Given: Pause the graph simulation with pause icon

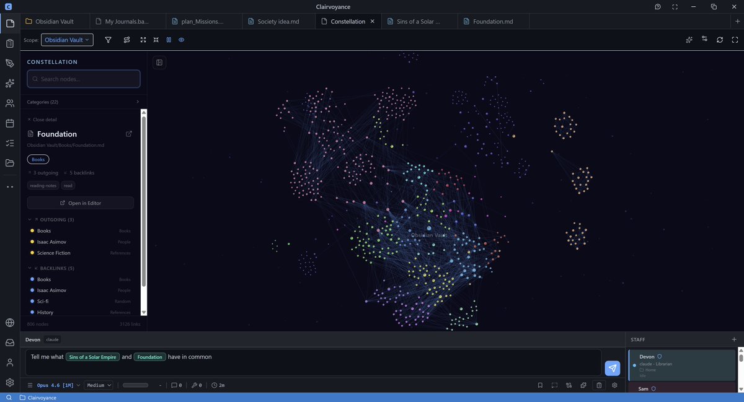Looking at the screenshot, I should [169, 40].
